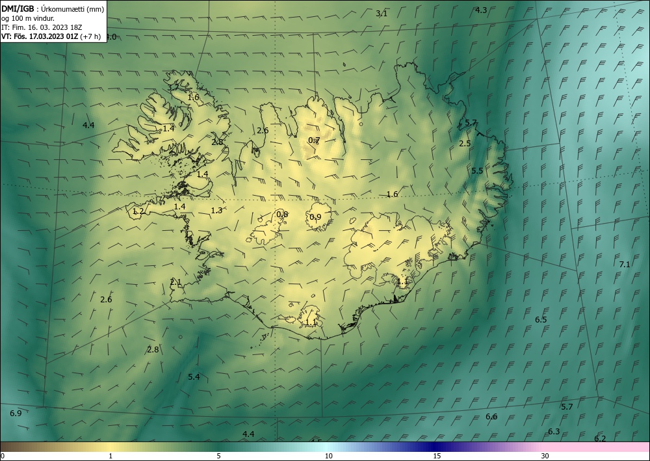Click the 2.5 value in northeast Iceland
This screenshot has height=461, width=650.
(x=465, y=144)
